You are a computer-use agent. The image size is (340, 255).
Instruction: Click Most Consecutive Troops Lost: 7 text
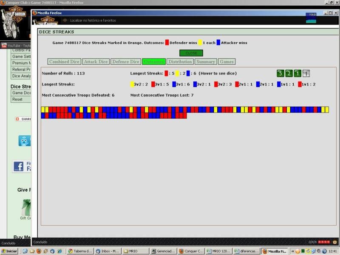click(162, 95)
